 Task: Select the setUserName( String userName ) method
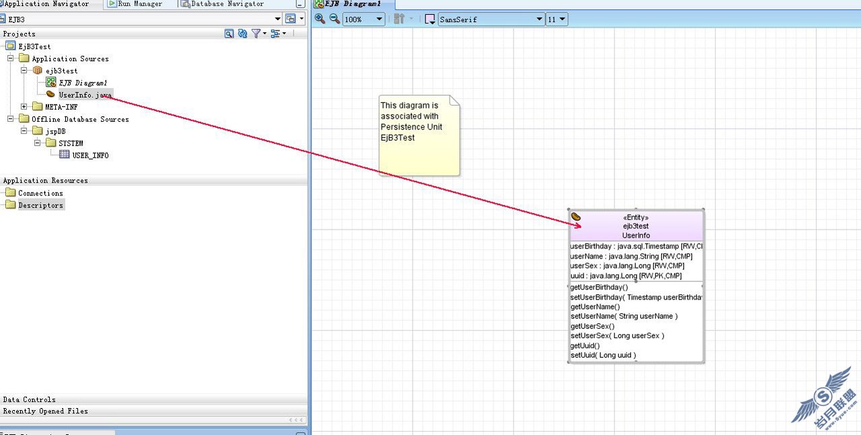coord(624,316)
